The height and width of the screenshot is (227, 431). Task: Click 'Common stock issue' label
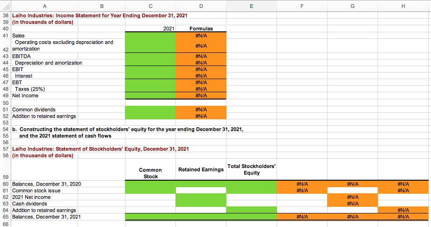coord(36,190)
